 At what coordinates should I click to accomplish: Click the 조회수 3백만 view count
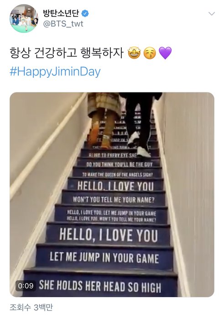point(31,307)
